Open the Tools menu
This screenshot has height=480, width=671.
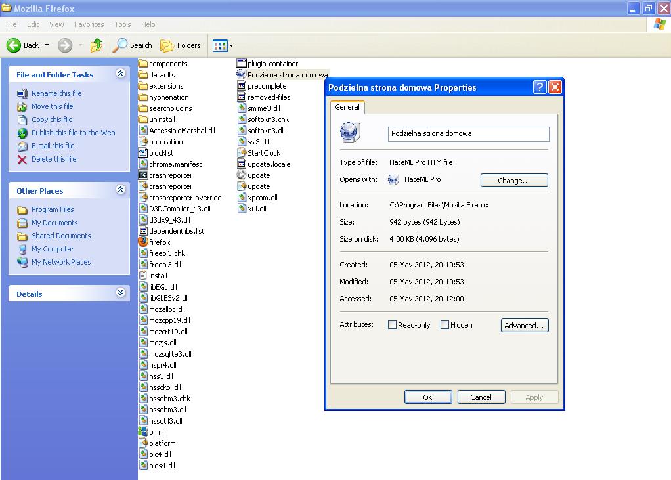click(122, 24)
